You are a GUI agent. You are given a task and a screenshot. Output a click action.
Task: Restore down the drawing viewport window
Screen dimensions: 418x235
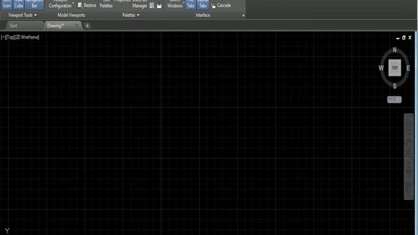[x=404, y=38]
